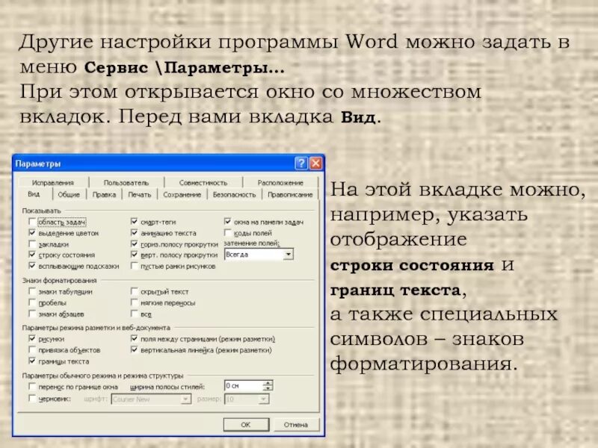This screenshot has width=598, height=448.
Task: Switch to the Правописание tab
Action: pos(290,195)
